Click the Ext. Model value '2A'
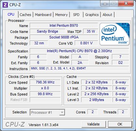136x131 pixels. (x=80, y=63)
